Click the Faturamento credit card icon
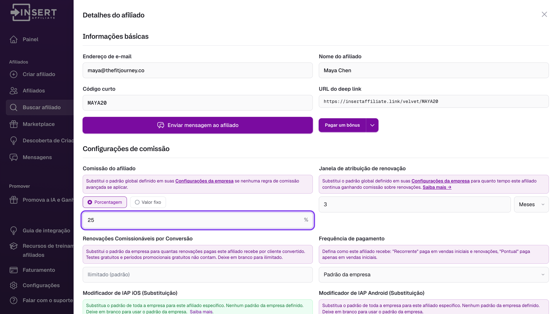Screen dimensions: 558x314 click(14, 270)
